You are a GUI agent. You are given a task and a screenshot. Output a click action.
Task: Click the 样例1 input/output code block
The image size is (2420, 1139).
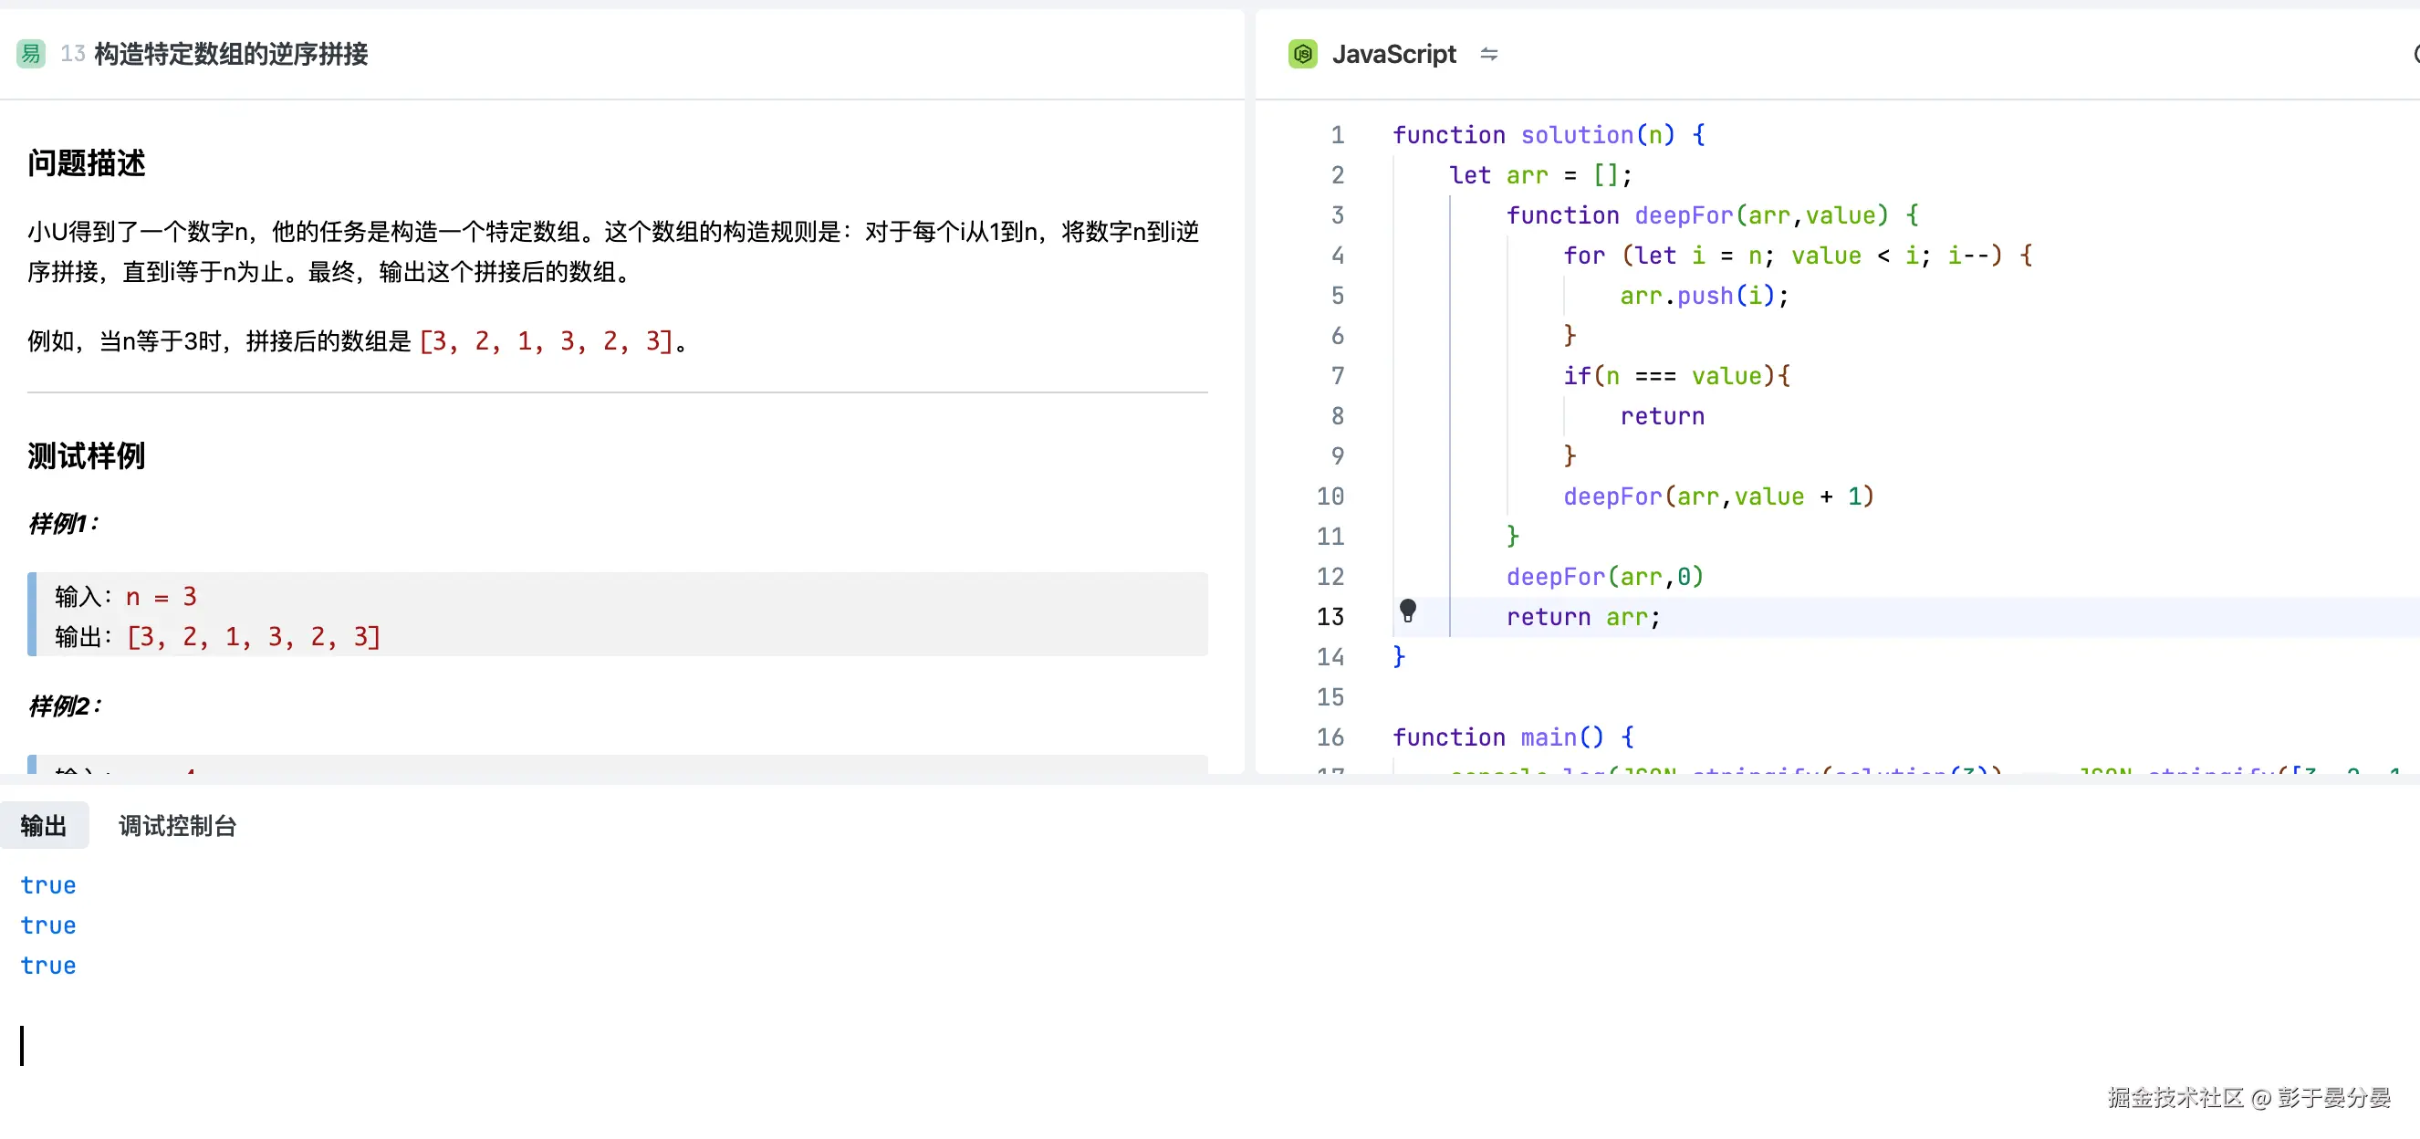pos(616,615)
